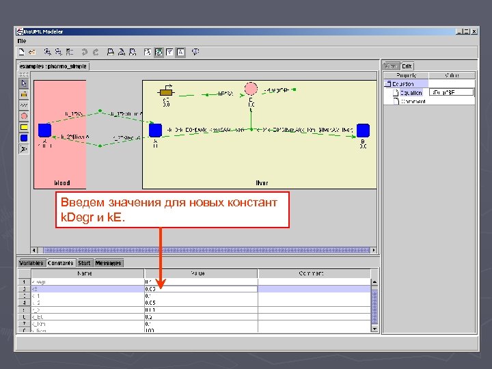Screen dimensions: 492x369
Task: Toggle the pressed toolbar button showing letter A
Action: point(180,52)
